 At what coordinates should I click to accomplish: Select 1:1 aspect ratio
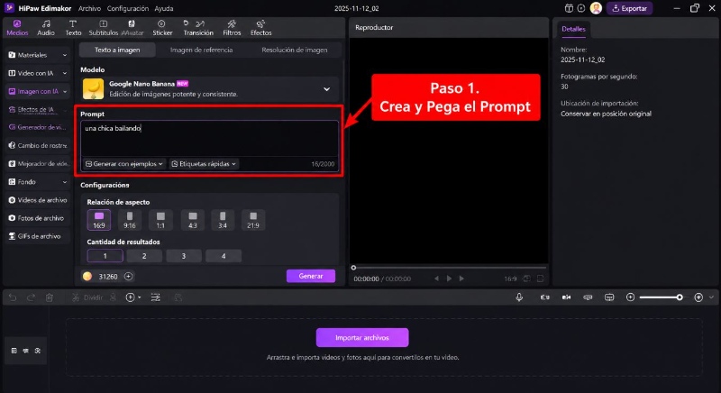pyautogui.click(x=160, y=220)
